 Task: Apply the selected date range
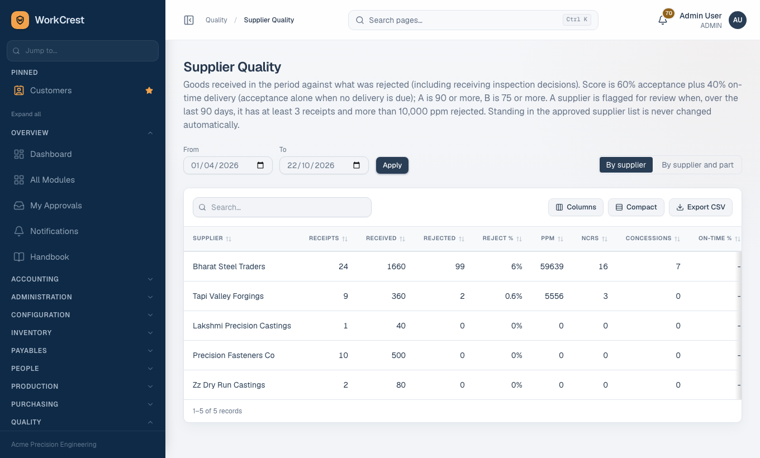click(x=392, y=165)
